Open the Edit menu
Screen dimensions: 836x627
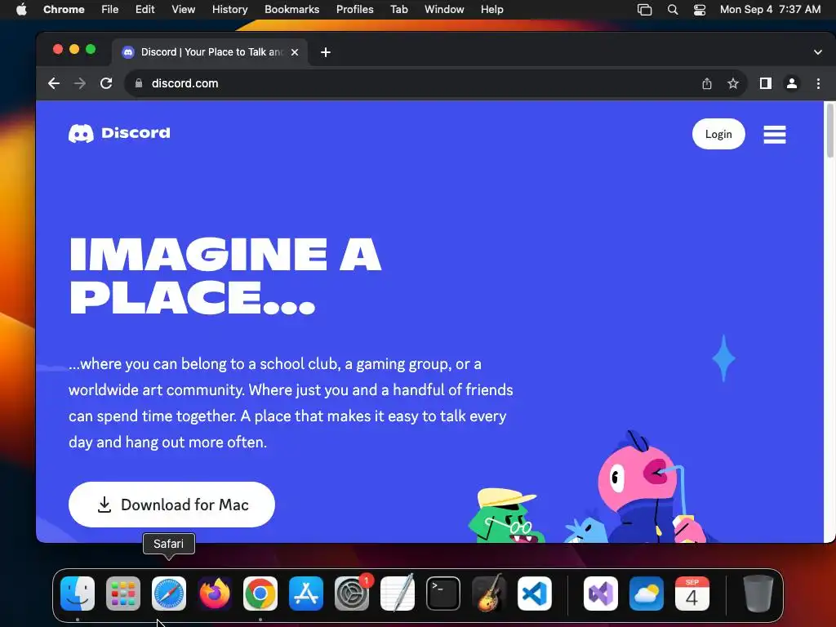[x=145, y=9]
